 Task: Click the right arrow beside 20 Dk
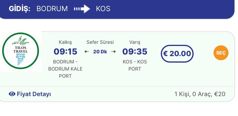114,52
